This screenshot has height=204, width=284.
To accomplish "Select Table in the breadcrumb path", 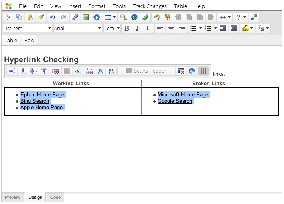I will [11, 41].
